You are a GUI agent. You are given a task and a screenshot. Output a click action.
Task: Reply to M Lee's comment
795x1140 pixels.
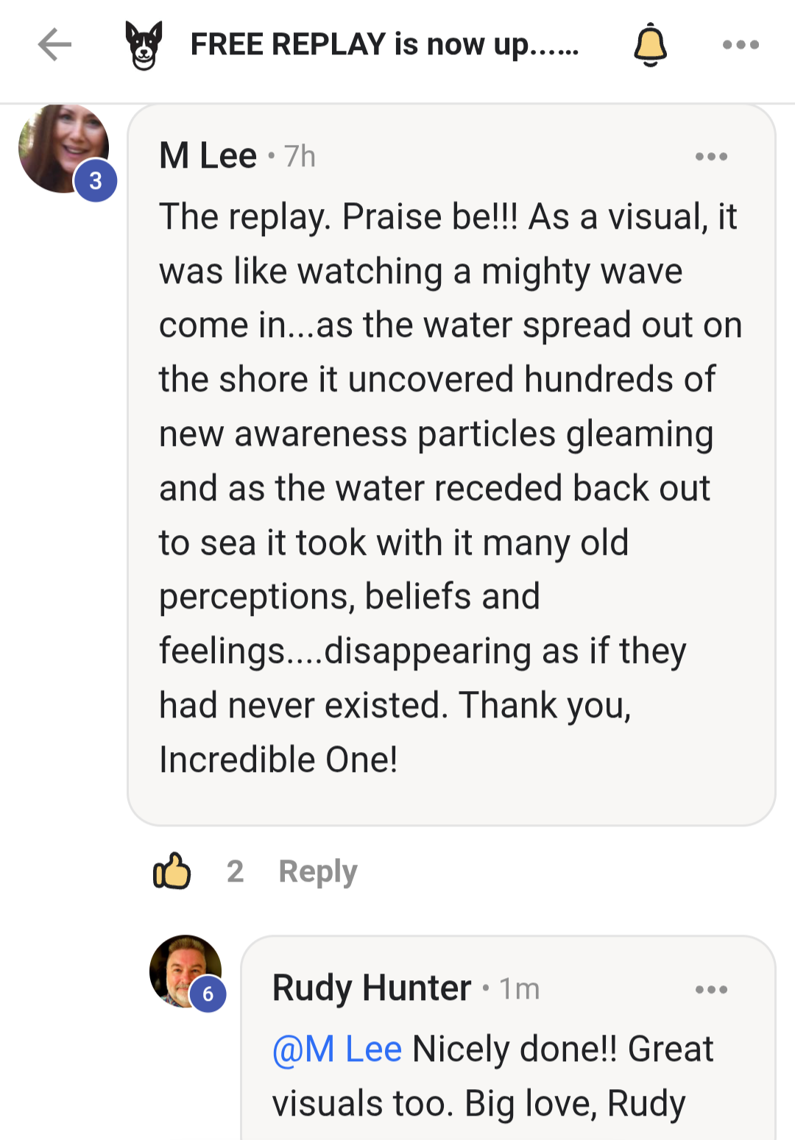[x=317, y=871]
